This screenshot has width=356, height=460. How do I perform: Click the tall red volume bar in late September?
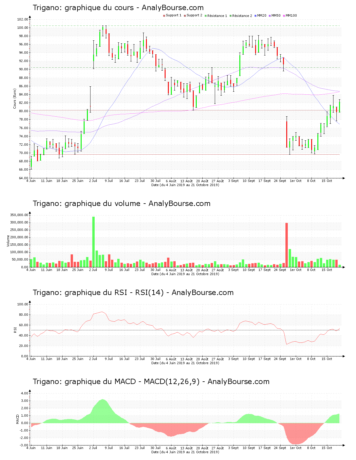tap(287, 245)
